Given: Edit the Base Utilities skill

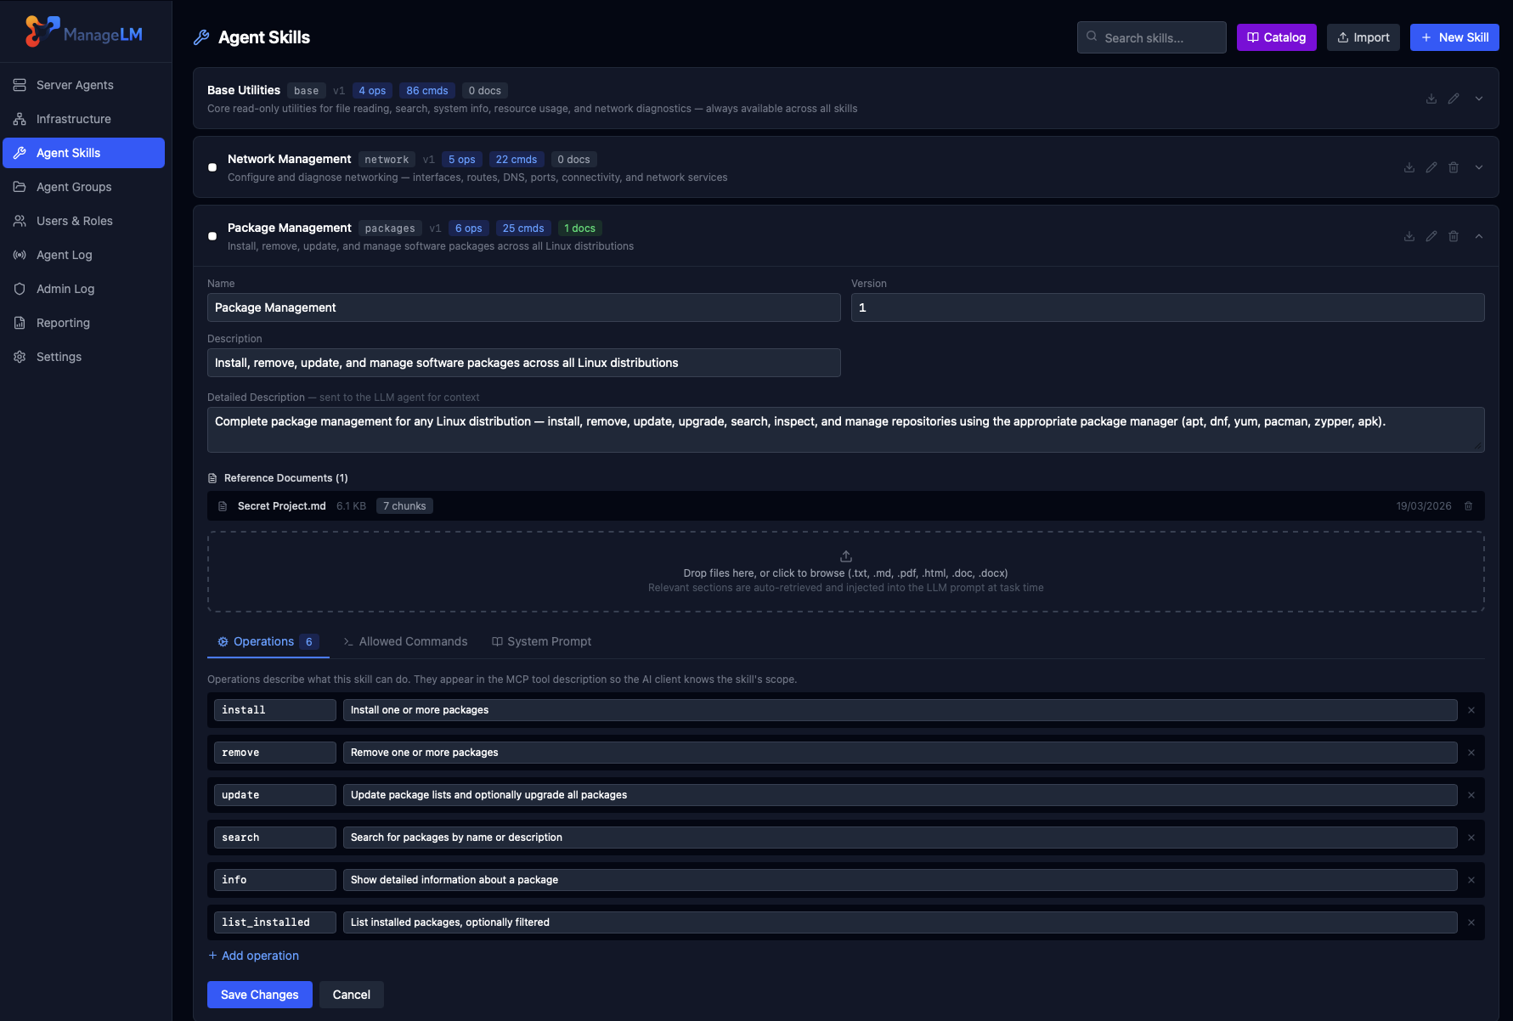Looking at the screenshot, I should click(x=1454, y=99).
